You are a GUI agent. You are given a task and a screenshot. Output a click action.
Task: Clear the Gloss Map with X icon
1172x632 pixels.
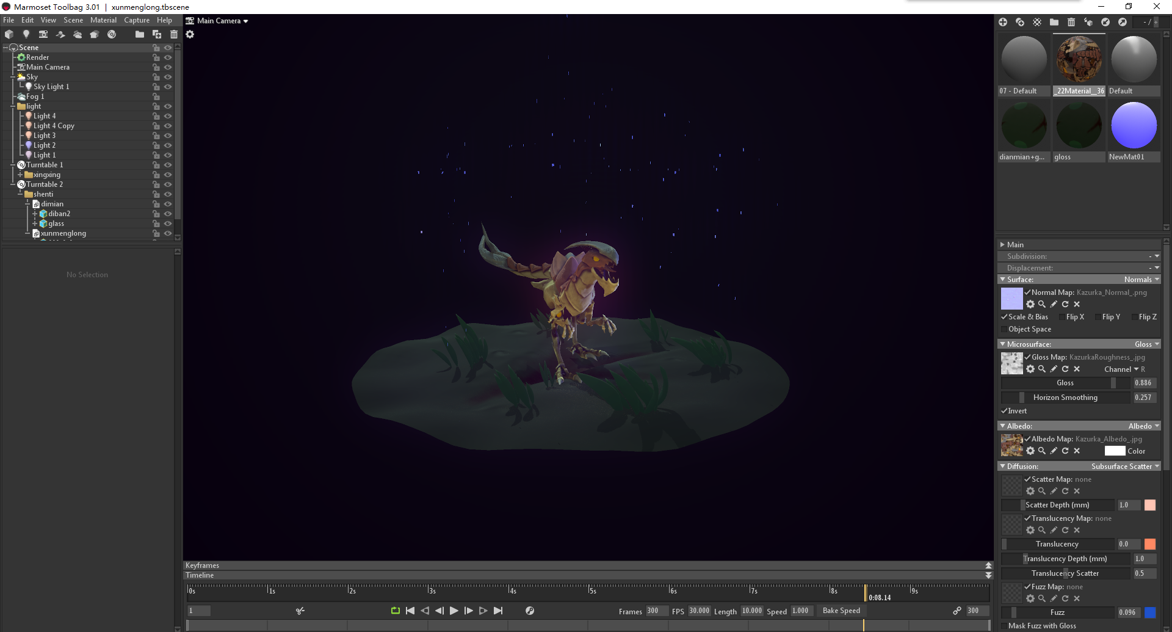pyautogui.click(x=1077, y=369)
